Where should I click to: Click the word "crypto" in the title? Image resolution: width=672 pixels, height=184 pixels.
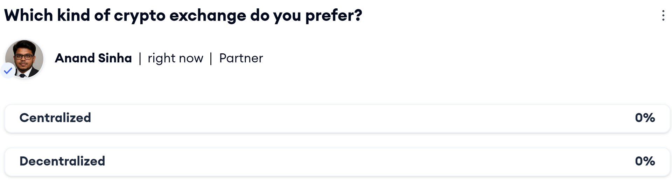pyautogui.click(x=140, y=16)
